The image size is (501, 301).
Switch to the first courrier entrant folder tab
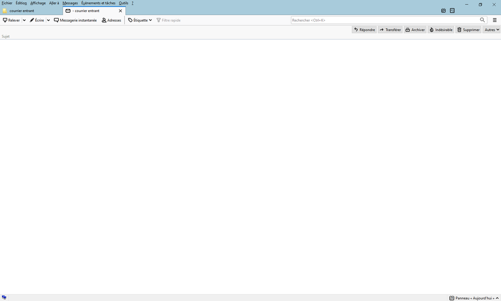pyautogui.click(x=31, y=11)
